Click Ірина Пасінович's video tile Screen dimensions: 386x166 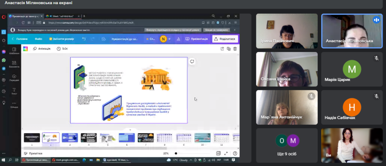(x=287, y=31)
